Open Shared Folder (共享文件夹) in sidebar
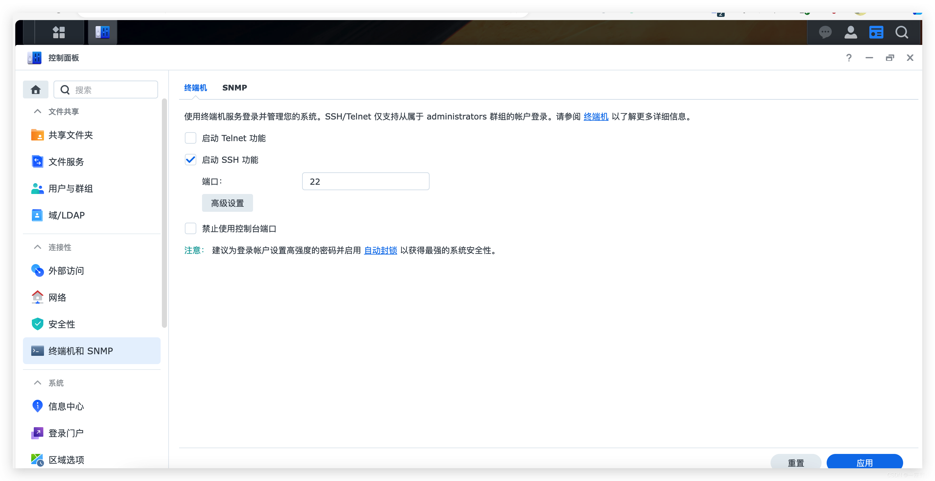935x481 pixels. coord(70,135)
